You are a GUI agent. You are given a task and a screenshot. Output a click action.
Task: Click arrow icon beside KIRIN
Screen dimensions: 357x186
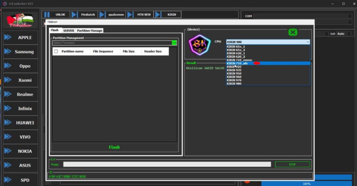click(158, 15)
